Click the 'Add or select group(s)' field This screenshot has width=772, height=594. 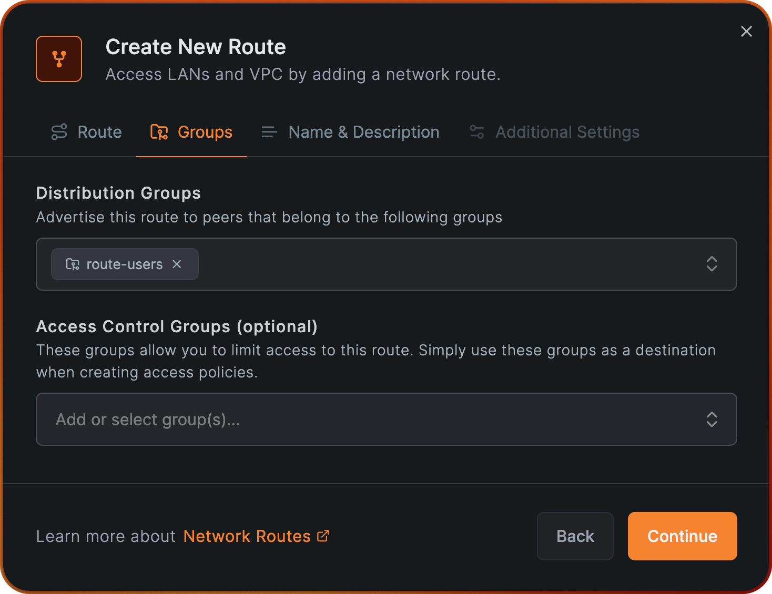coord(368,419)
